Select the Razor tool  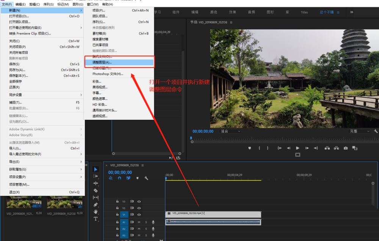(x=96, y=191)
